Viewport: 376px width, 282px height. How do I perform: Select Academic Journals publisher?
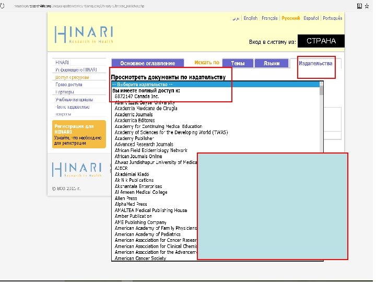134,114
